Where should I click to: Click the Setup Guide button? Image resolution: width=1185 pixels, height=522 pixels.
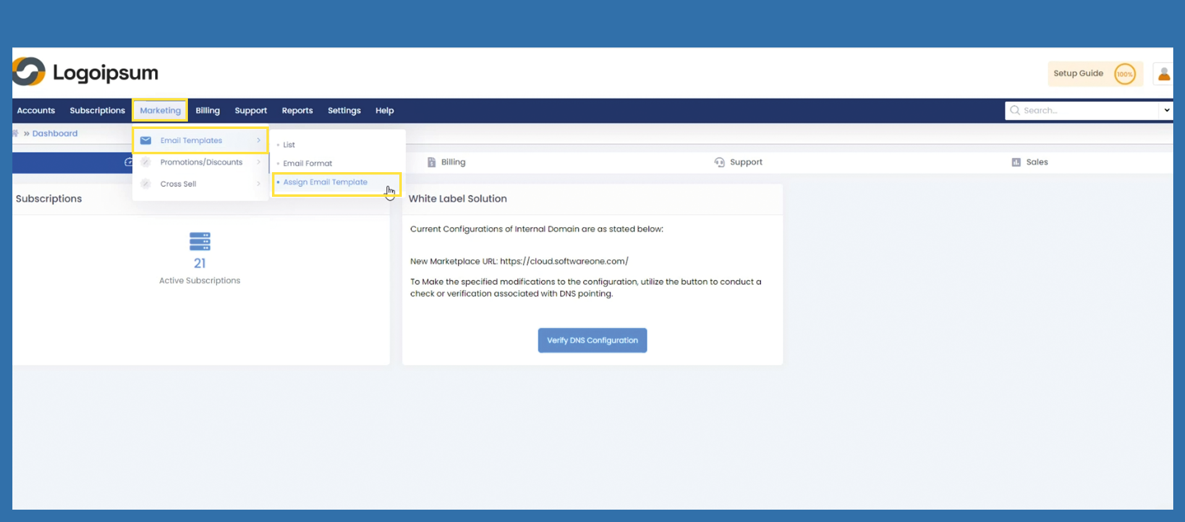pos(1078,73)
